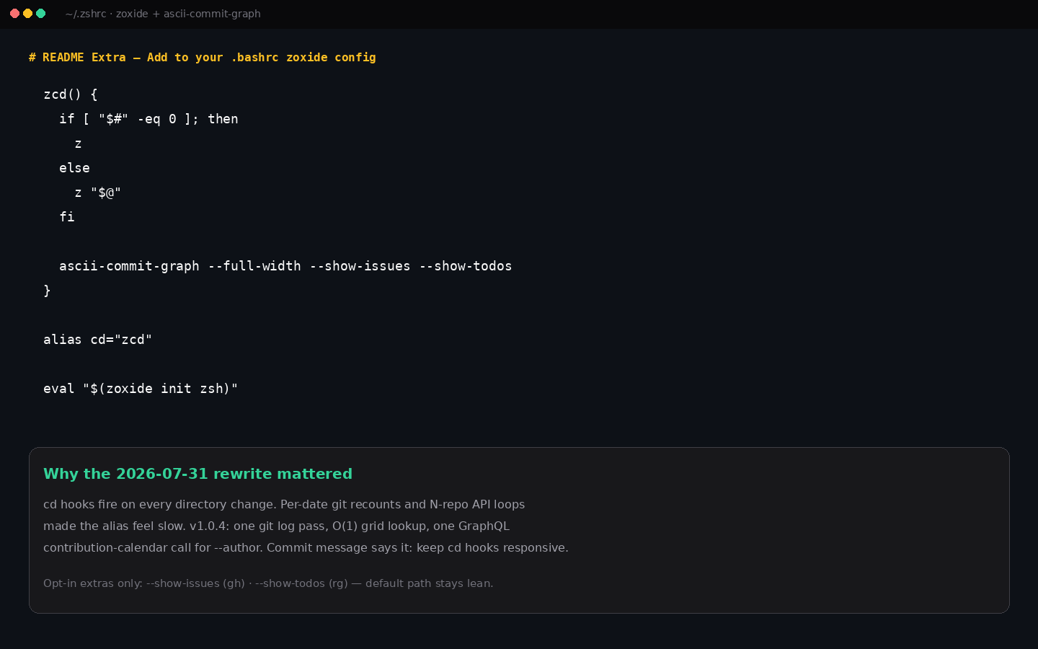This screenshot has height=649, width=1038.
Task: Click the green maximize window dot
Action: (40, 14)
